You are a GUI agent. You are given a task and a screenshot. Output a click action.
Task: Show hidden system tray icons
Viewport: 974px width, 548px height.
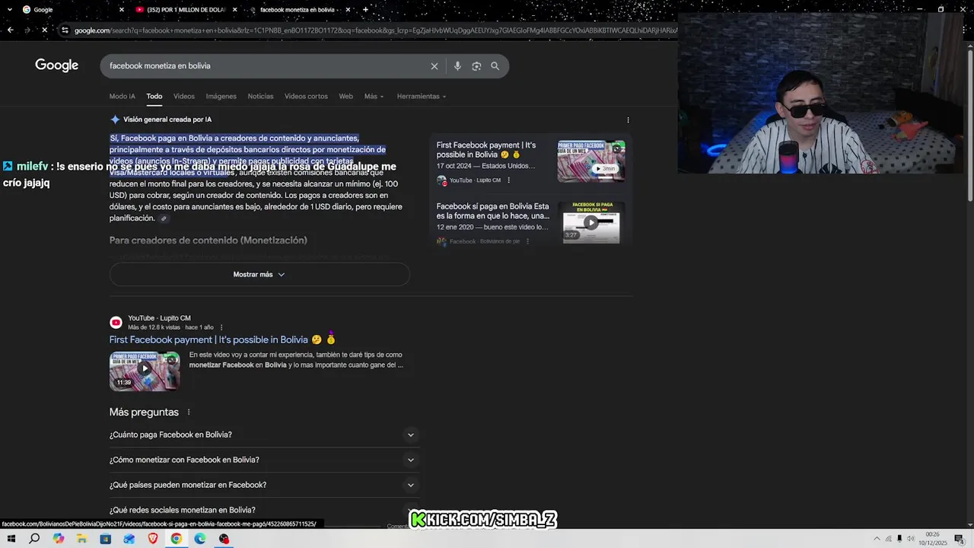[877, 539]
